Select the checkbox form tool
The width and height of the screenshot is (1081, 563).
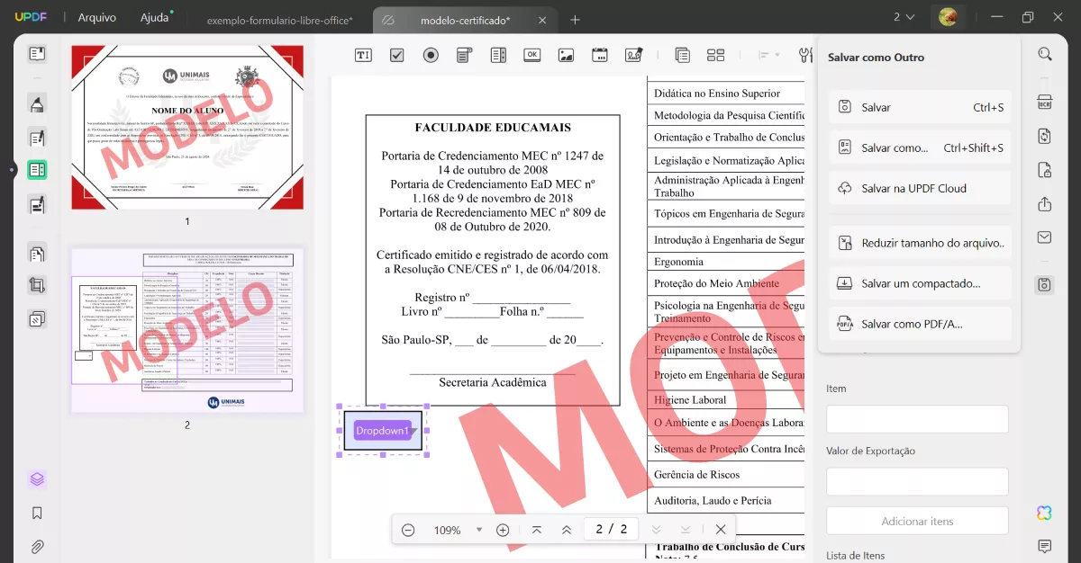396,55
